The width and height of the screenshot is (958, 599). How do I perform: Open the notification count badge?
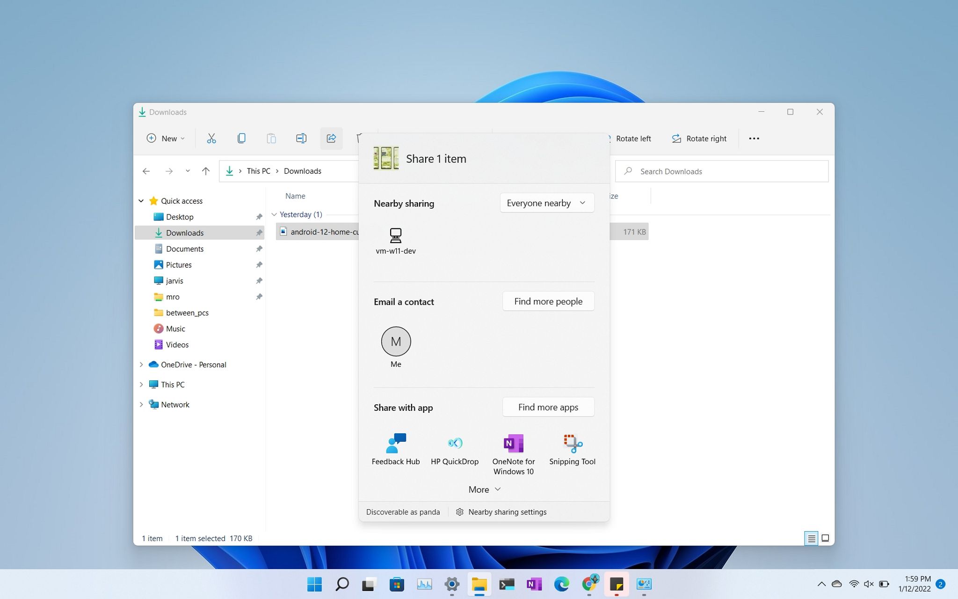point(940,584)
